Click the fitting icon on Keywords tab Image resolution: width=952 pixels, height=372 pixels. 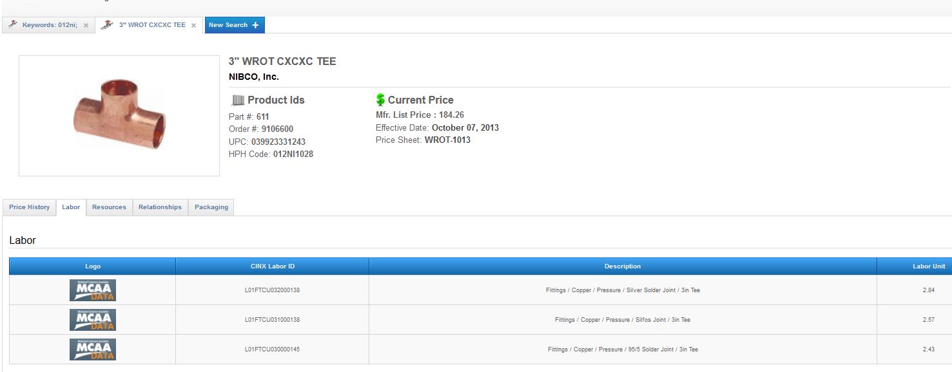(13, 24)
